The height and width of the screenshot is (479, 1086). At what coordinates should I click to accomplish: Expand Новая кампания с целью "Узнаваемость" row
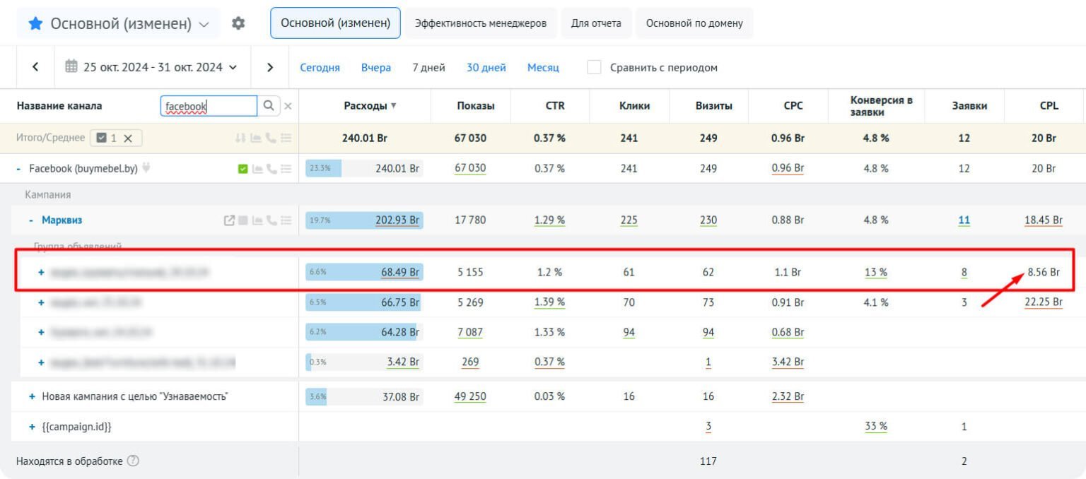(32, 397)
